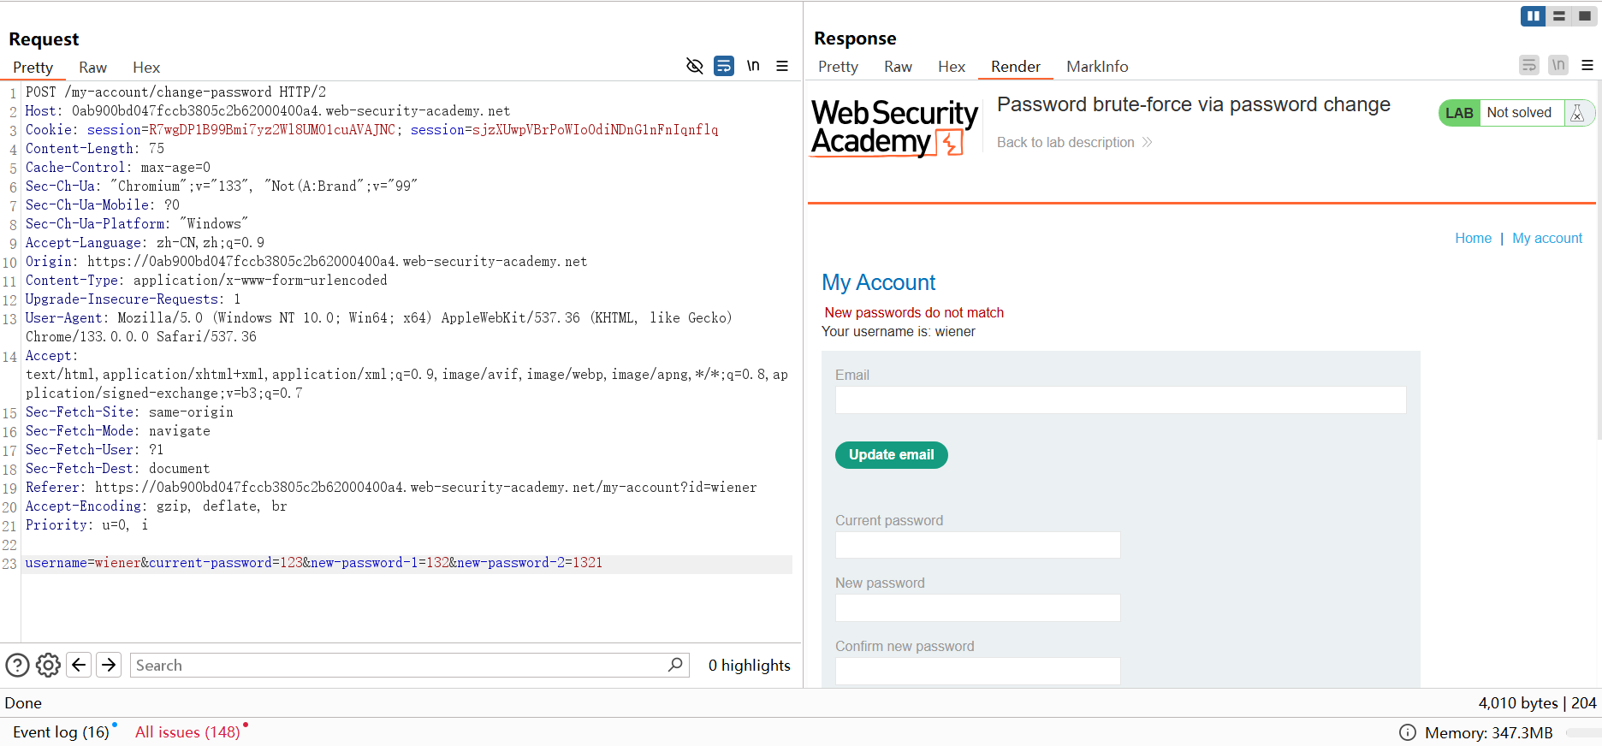Open the search settings gear icon
The width and height of the screenshot is (1602, 746).
(x=48, y=665)
